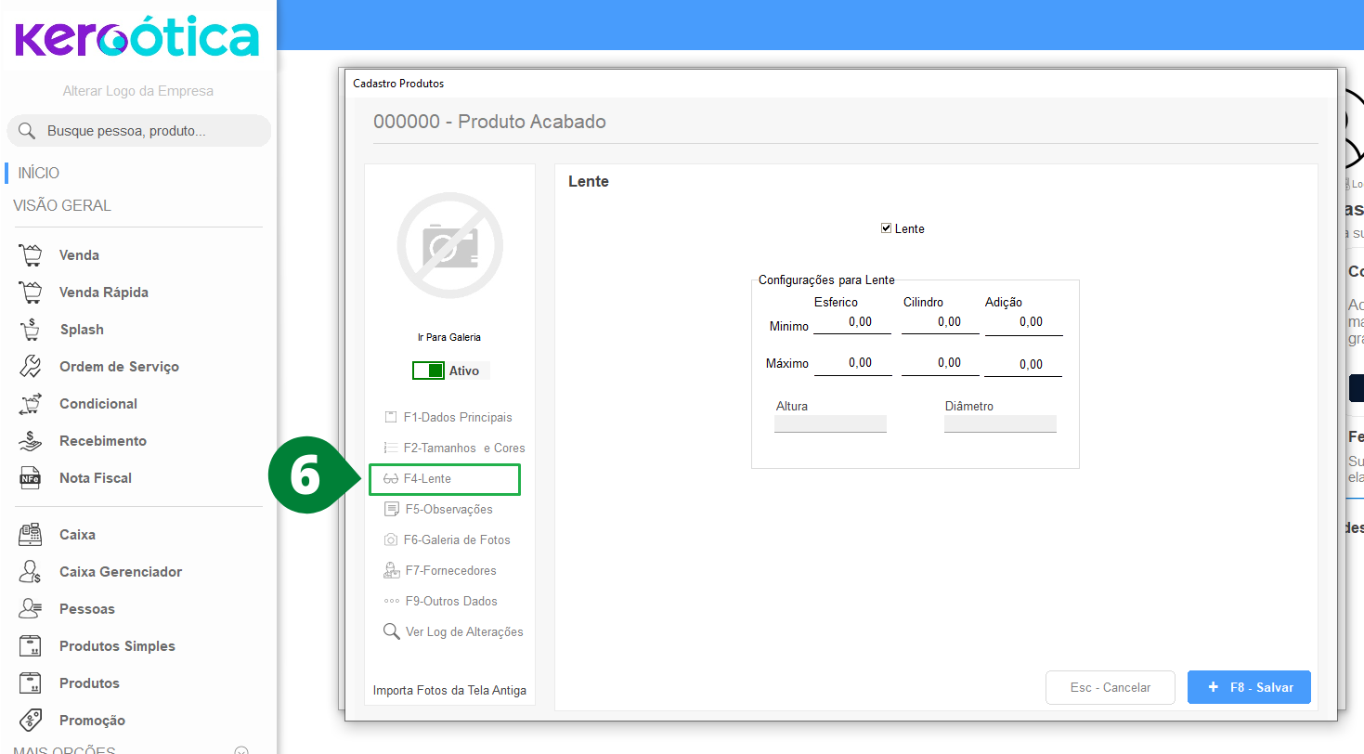Click the Ver Log magnifier icon
The height and width of the screenshot is (754, 1364).
tap(391, 631)
